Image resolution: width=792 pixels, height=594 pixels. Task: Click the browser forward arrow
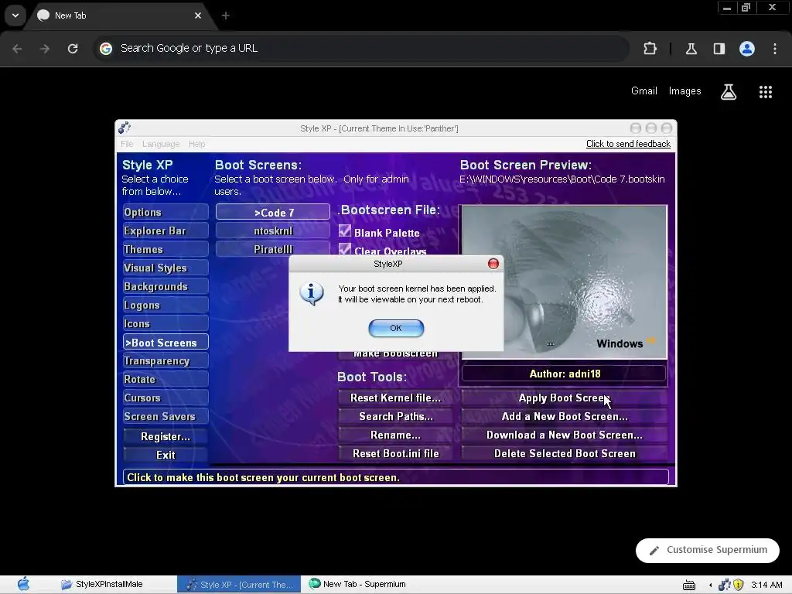click(45, 49)
